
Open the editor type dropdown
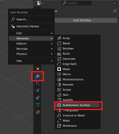click(40, 3)
